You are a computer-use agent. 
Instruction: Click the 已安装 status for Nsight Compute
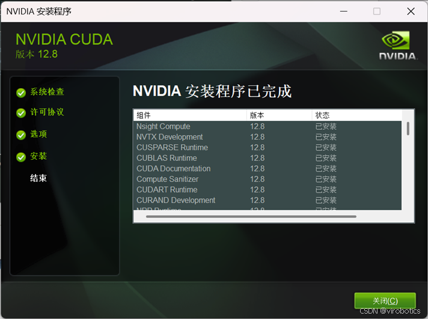click(x=326, y=126)
